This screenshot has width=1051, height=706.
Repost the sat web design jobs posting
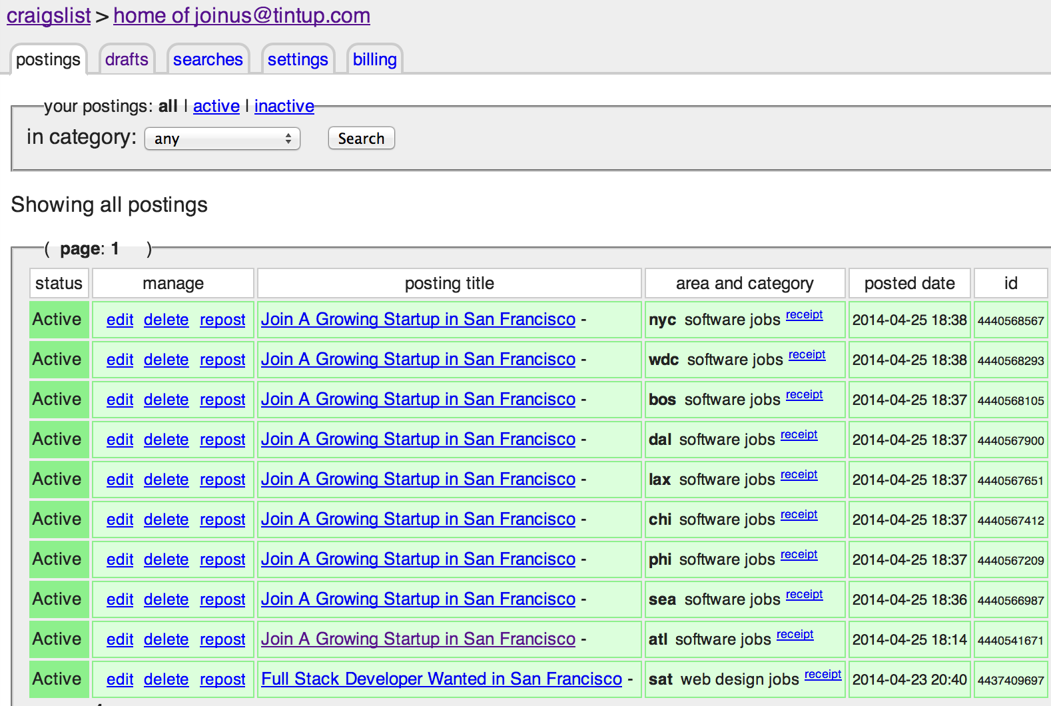pos(222,679)
